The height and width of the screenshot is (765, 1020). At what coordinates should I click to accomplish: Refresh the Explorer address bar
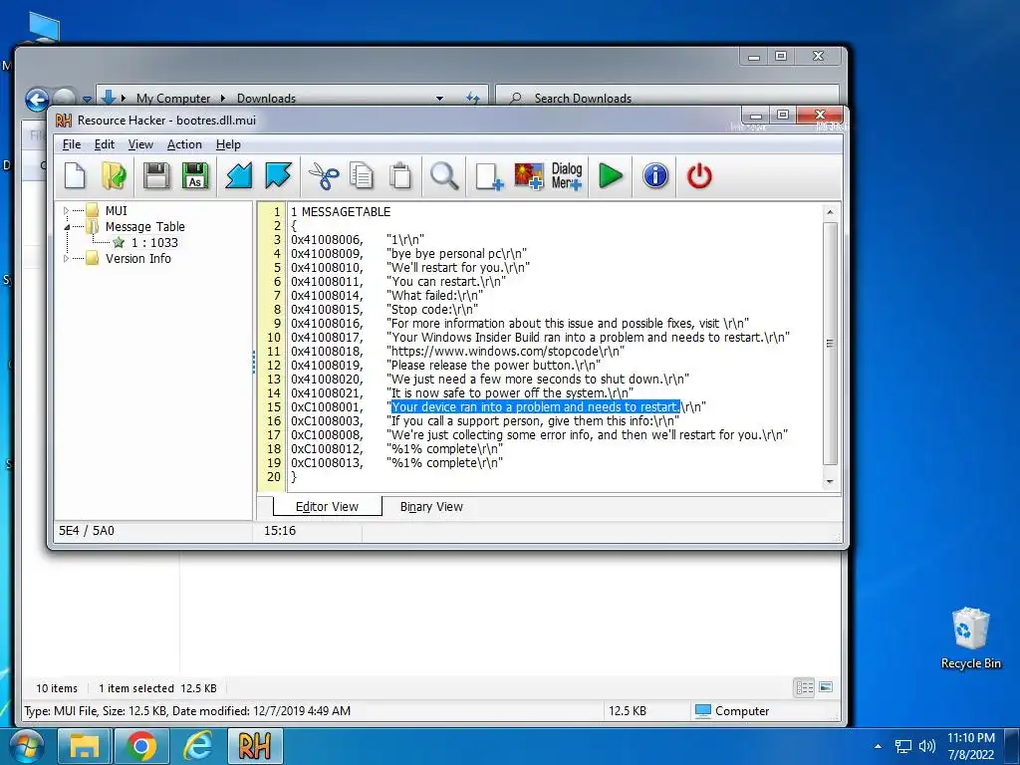pyautogui.click(x=473, y=99)
